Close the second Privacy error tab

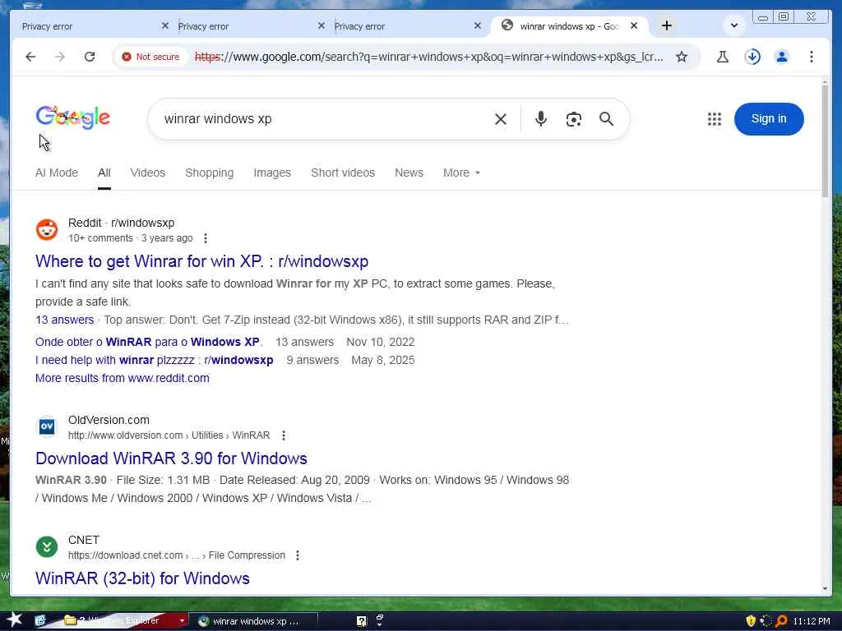point(322,25)
